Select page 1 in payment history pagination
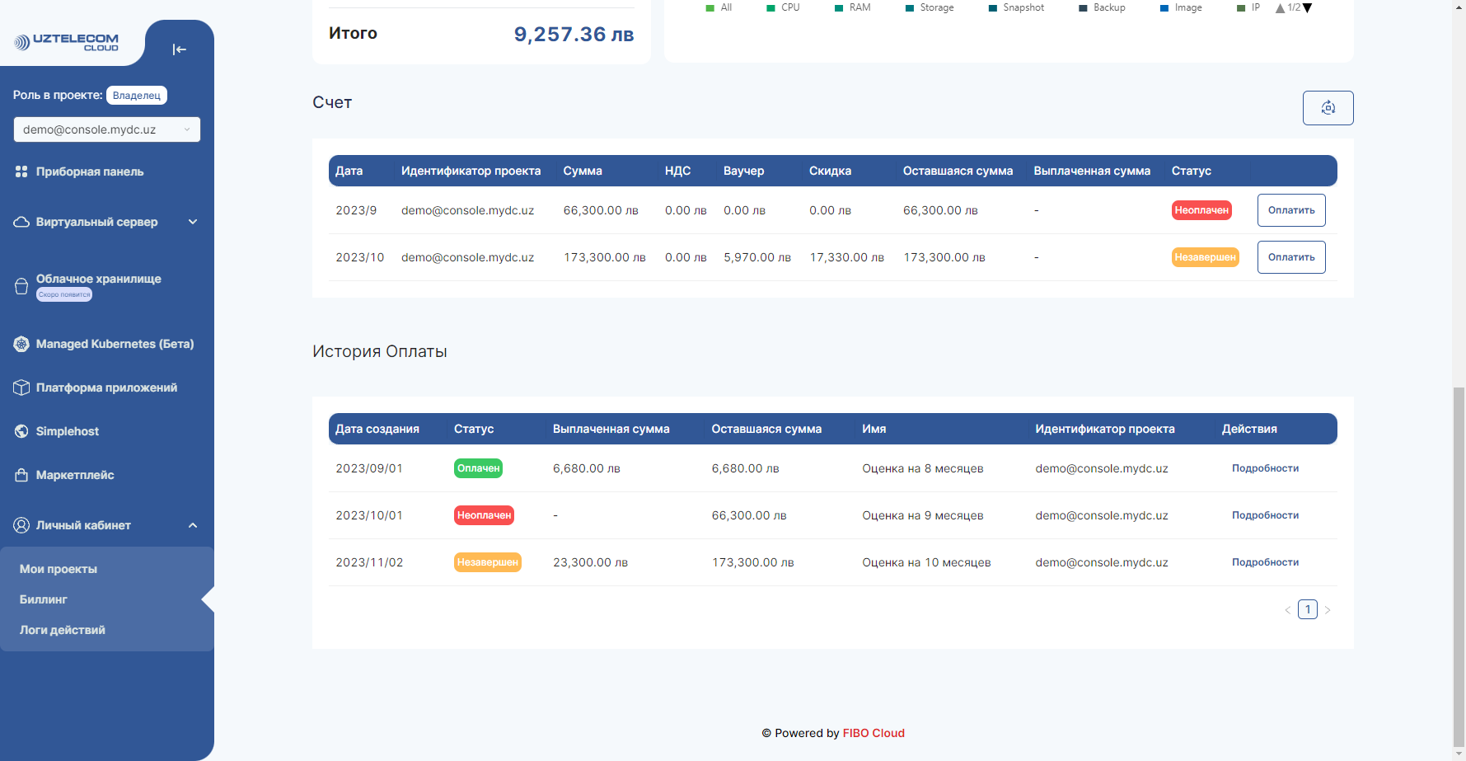Screen dimensions: 1466x761 coord(1308,609)
